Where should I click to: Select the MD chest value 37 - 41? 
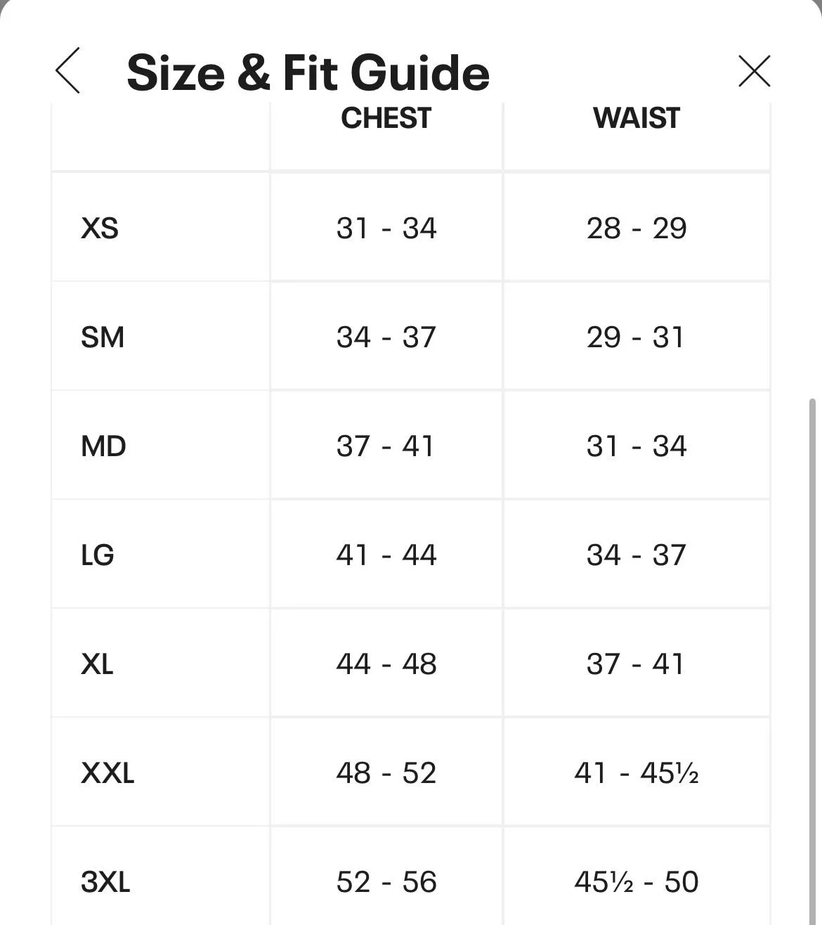386,446
